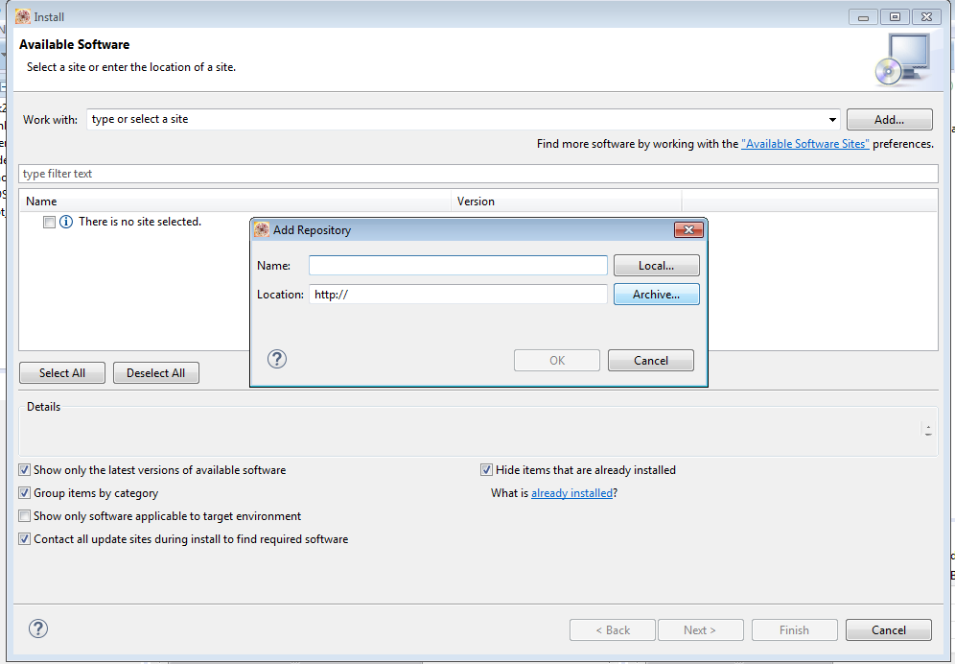Image resolution: width=955 pixels, height=664 pixels.
Task: Enable 'Show only software applicable to target environment'
Action: click(x=25, y=516)
